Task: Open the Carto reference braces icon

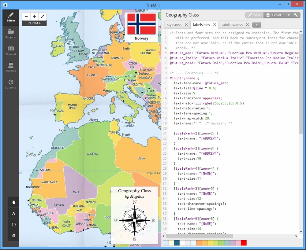Action: (x=13, y=224)
